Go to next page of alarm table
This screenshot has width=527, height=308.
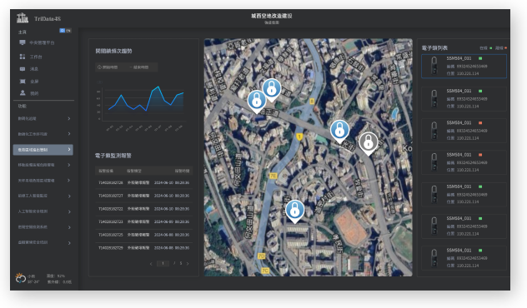[x=188, y=264]
